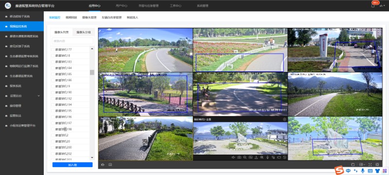Viewport: 389px width, 175px height.
Task: Click the microphone intercom icon in video toolbar
Action: click(x=267, y=157)
